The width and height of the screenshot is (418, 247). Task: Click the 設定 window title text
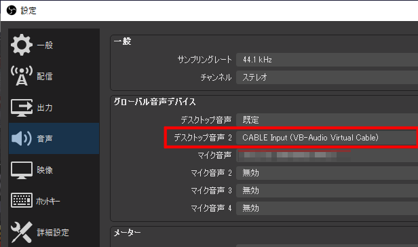(28, 11)
